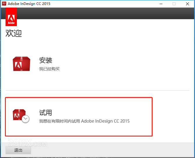Click the 欢迎 welcome heading
Viewport: 195px width, 158px height.
pyautogui.click(x=14, y=33)
